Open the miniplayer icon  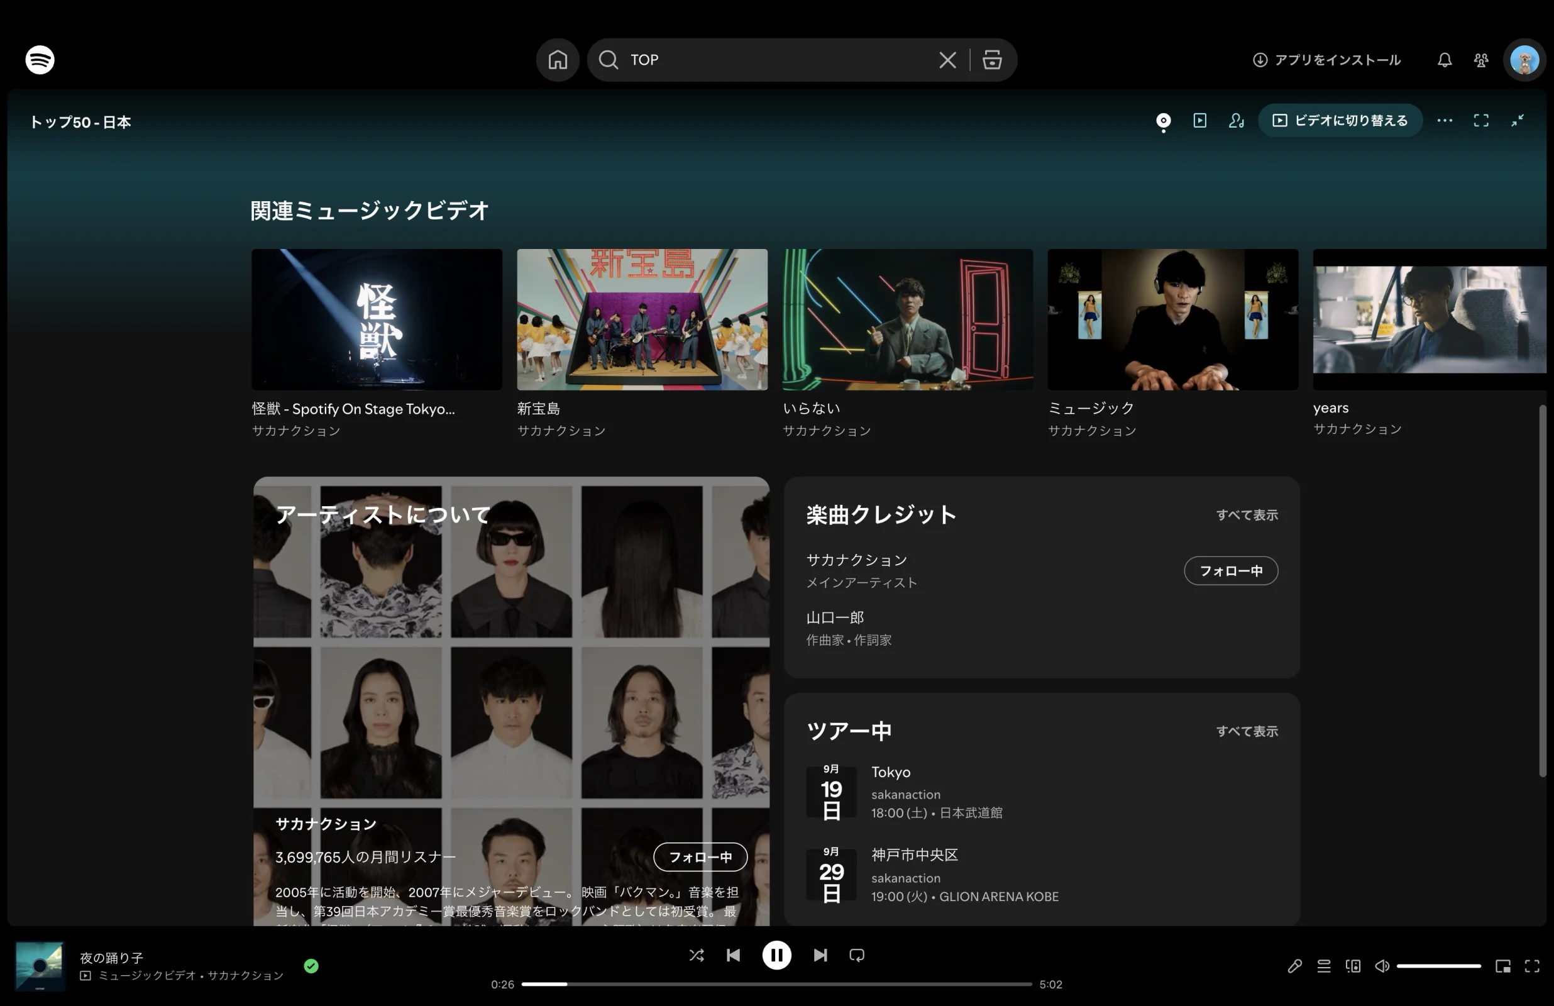(x=1502, y=966)
